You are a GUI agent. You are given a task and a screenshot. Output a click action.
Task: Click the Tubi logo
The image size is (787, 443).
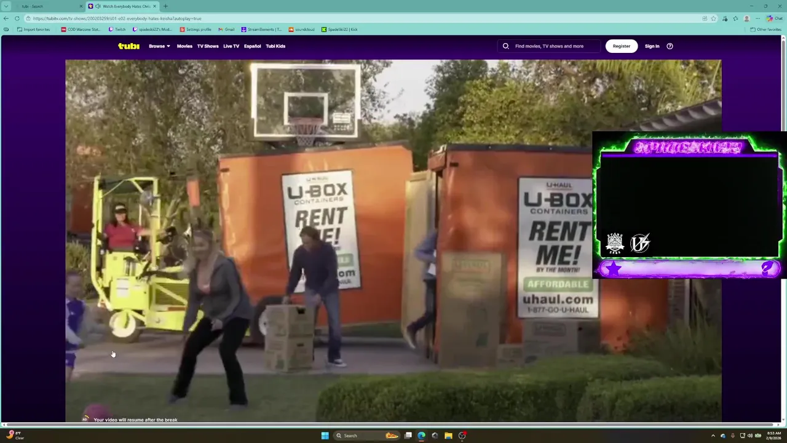pos(129,46)
